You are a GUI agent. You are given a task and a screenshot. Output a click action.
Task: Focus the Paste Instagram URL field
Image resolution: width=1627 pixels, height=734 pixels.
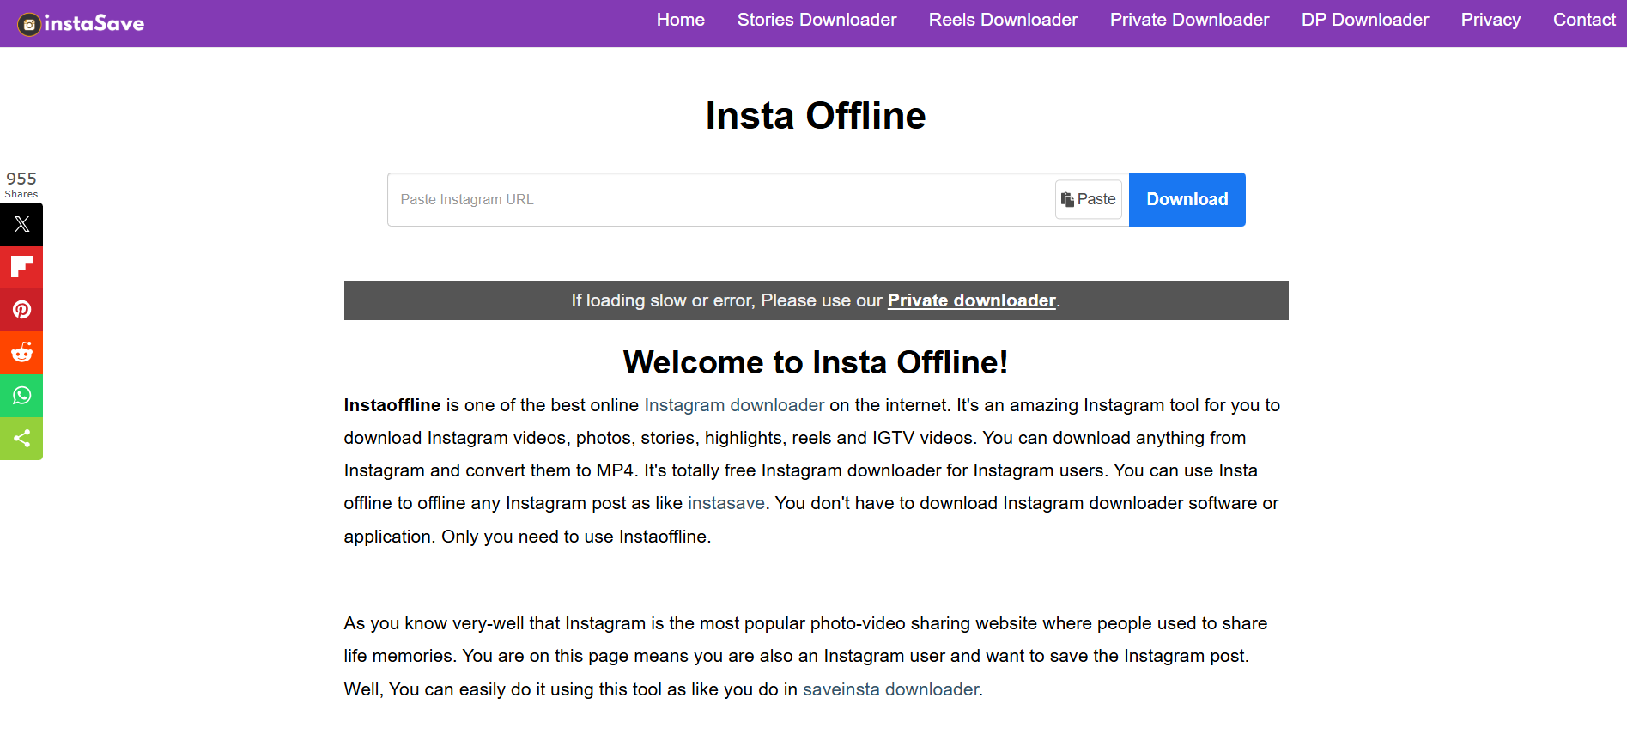click(721, 199)
